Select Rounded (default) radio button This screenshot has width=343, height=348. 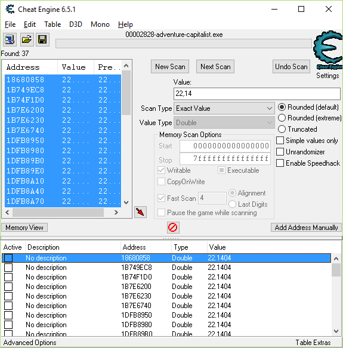(x=282, y=107)
